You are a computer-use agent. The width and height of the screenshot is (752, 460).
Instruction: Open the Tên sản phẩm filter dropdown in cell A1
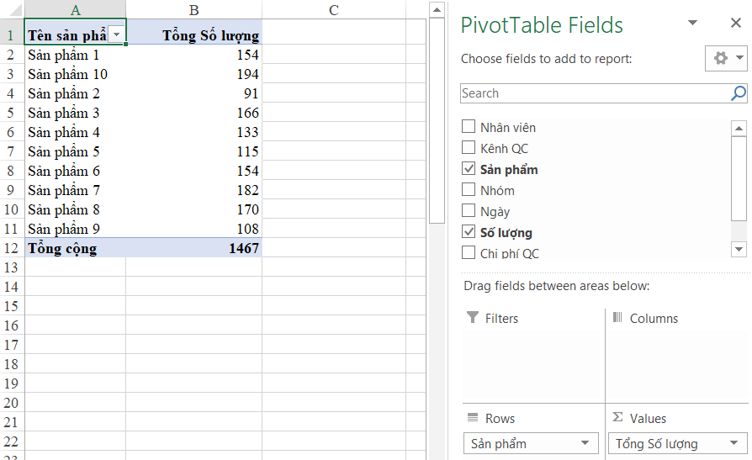(x=117, y=34)
